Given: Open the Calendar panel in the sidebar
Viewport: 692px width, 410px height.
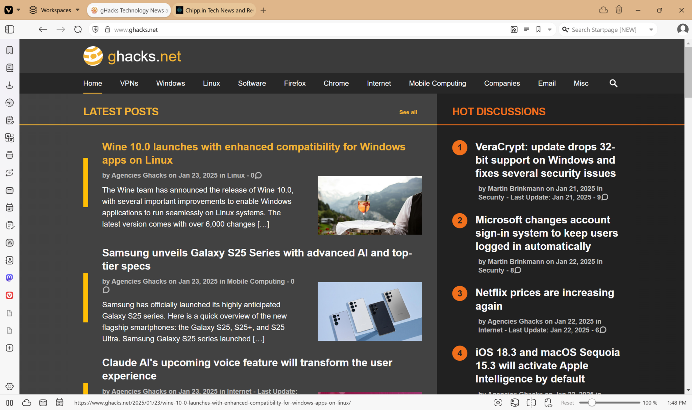Looking at the screenshot, I should 9,208.
